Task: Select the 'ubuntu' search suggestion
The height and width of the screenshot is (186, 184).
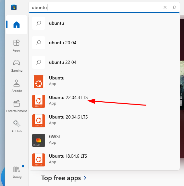Action: pyautogui.click(x=104, y=23)
